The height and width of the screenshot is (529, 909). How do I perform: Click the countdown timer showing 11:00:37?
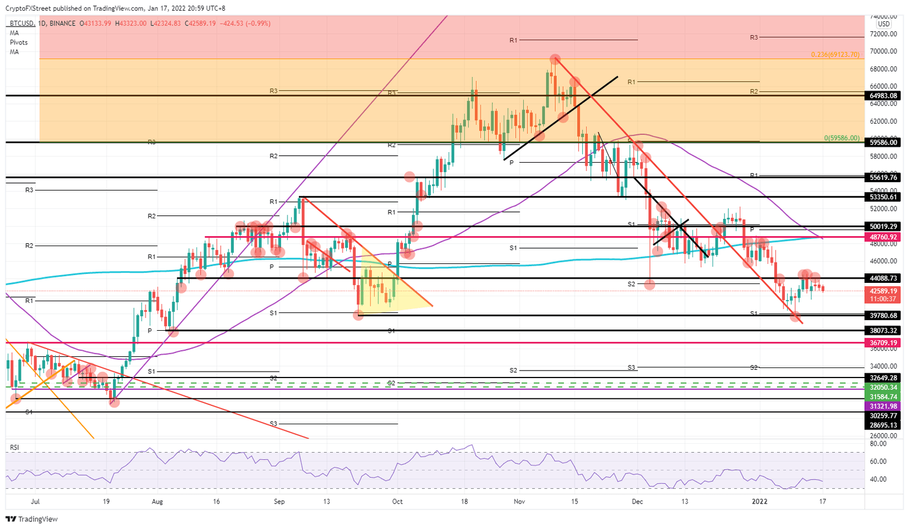882,299
